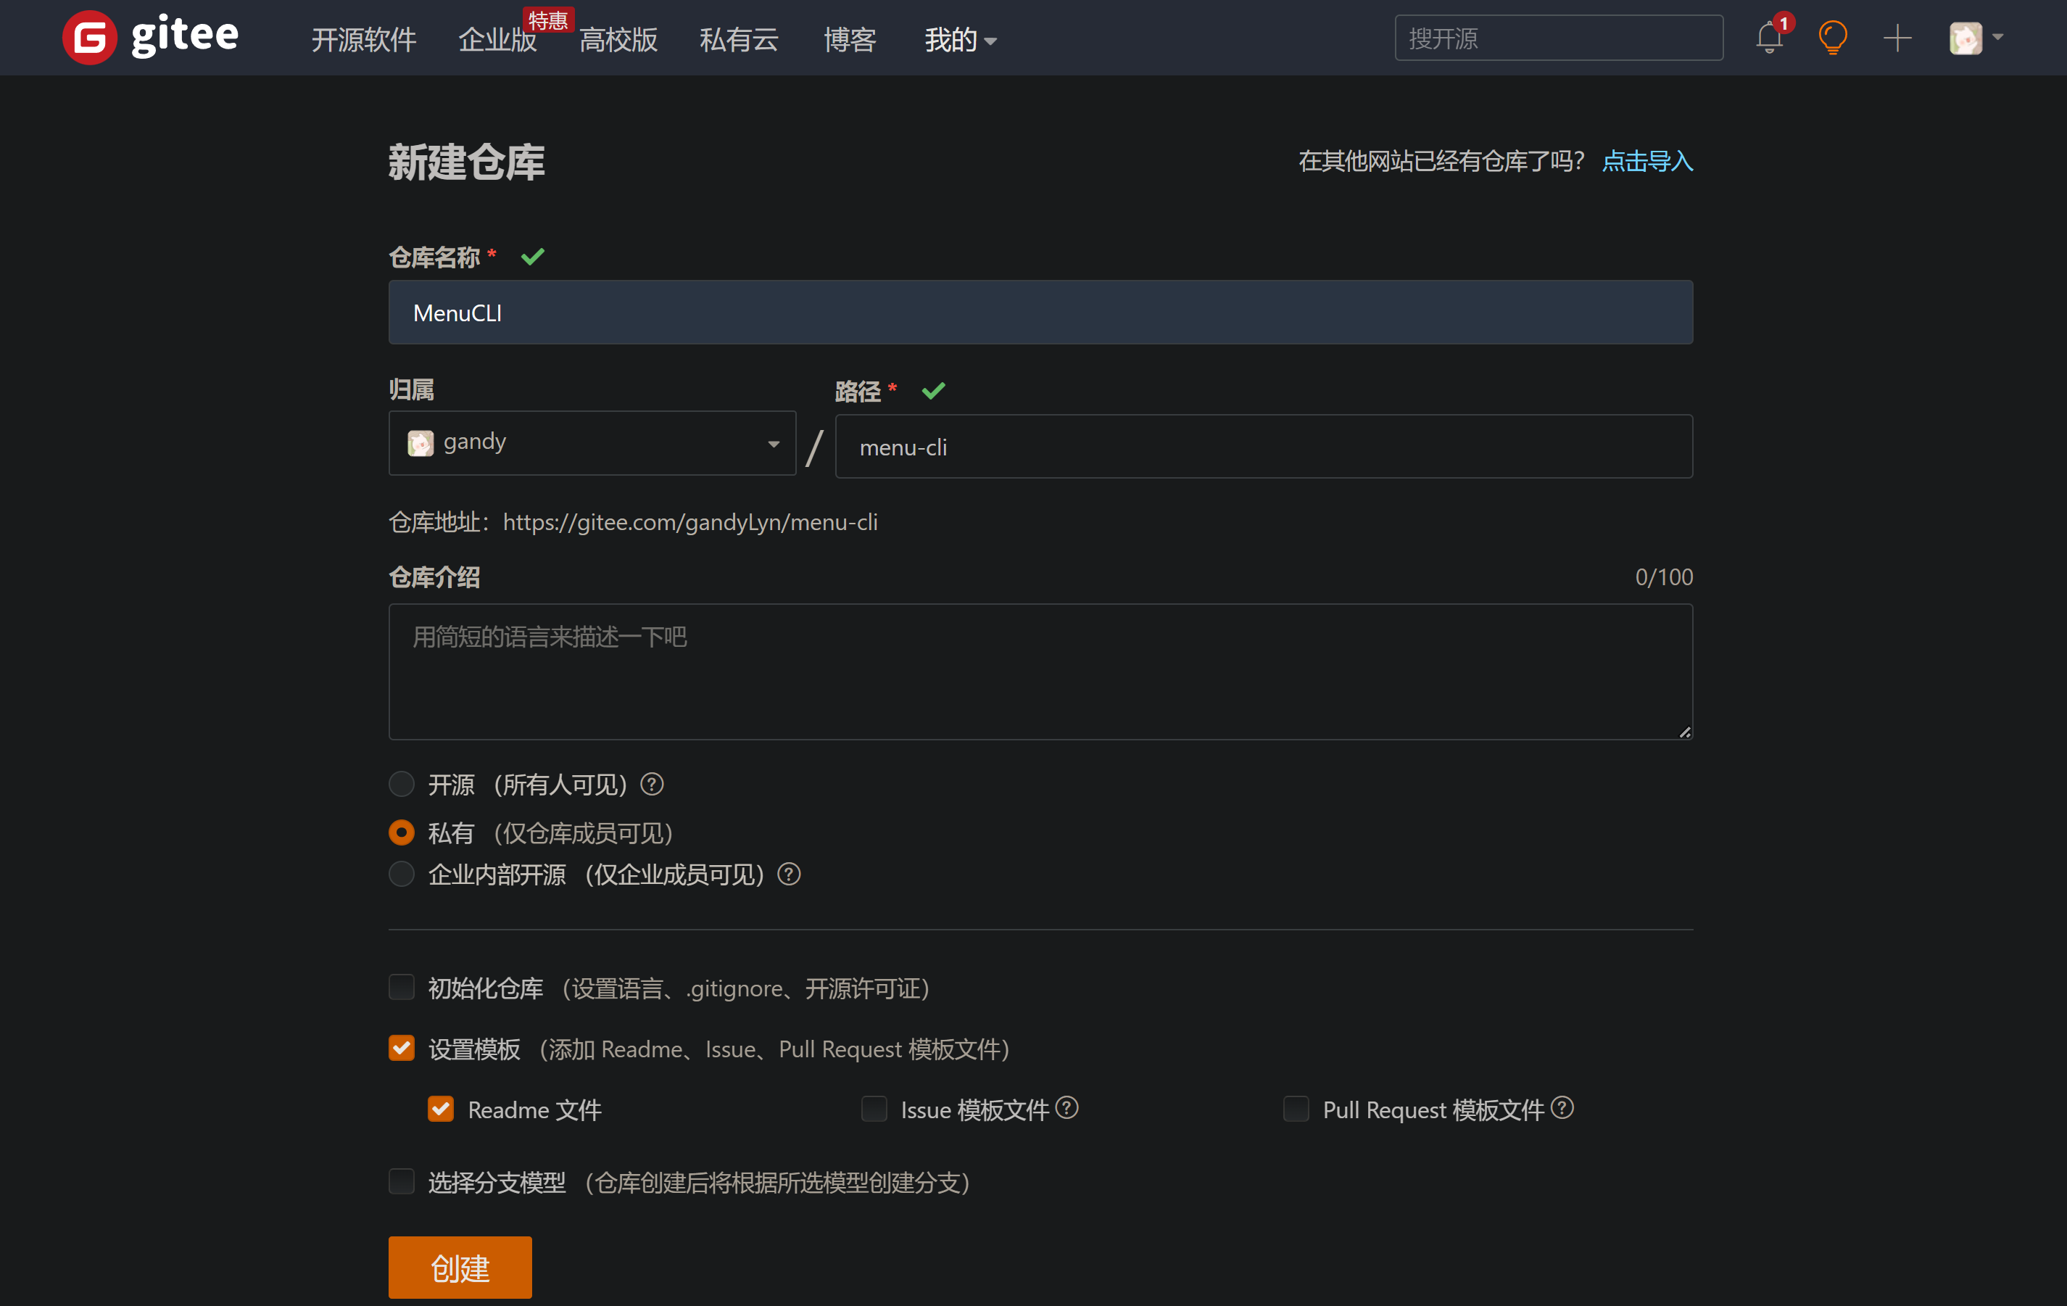Check the 选择分支模型 checkbox
The image size is (2067, 1306).
click(402, 1181)
